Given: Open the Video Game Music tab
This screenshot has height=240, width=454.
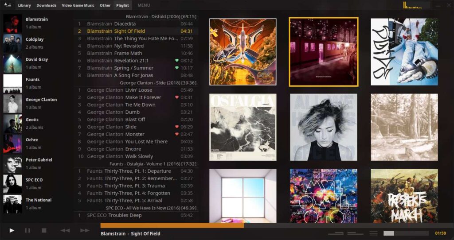Looking at the screenshot, I should coord(78,5).
